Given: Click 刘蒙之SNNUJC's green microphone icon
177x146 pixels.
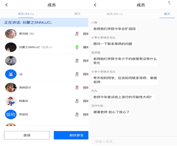Looking at the screenshot, I should tap(77, 47).
